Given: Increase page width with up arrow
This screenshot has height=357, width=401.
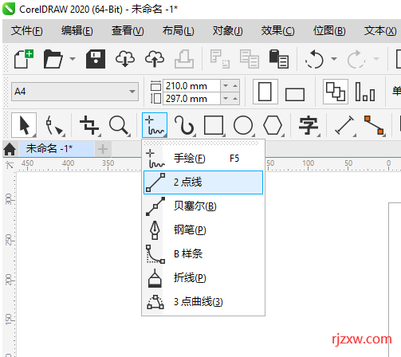Looking at the screenshot, I should click(x=235, y=86).
